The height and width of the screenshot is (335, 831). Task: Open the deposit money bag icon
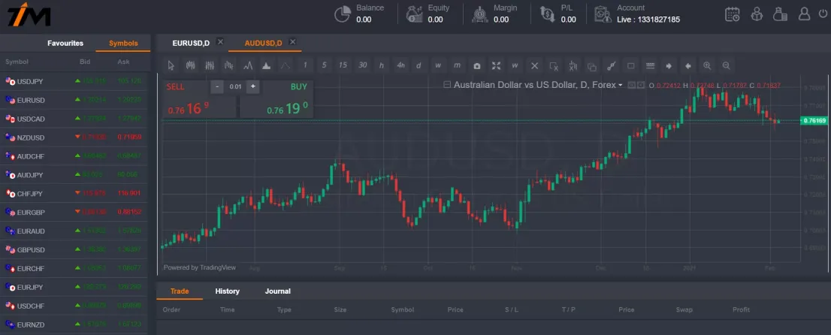[x=780, y=14]
